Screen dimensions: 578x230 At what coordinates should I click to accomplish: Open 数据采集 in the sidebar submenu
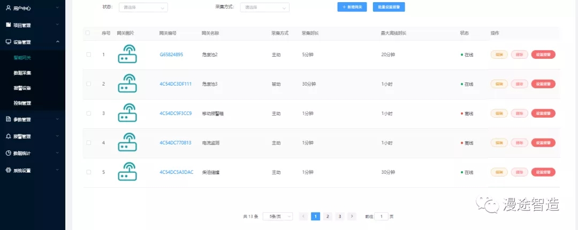point(22,73)
